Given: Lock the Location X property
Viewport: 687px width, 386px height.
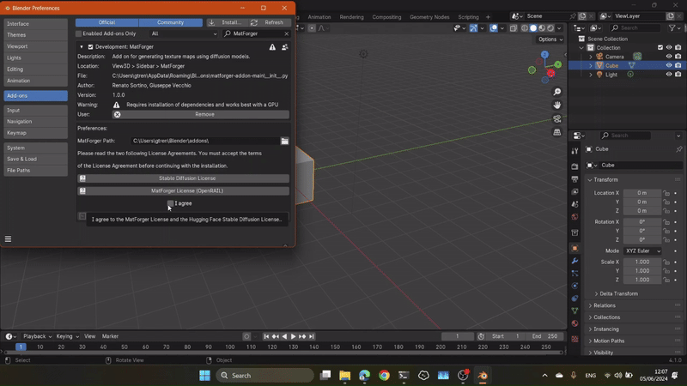Looking at the screenshot, I should pos(666,193).
